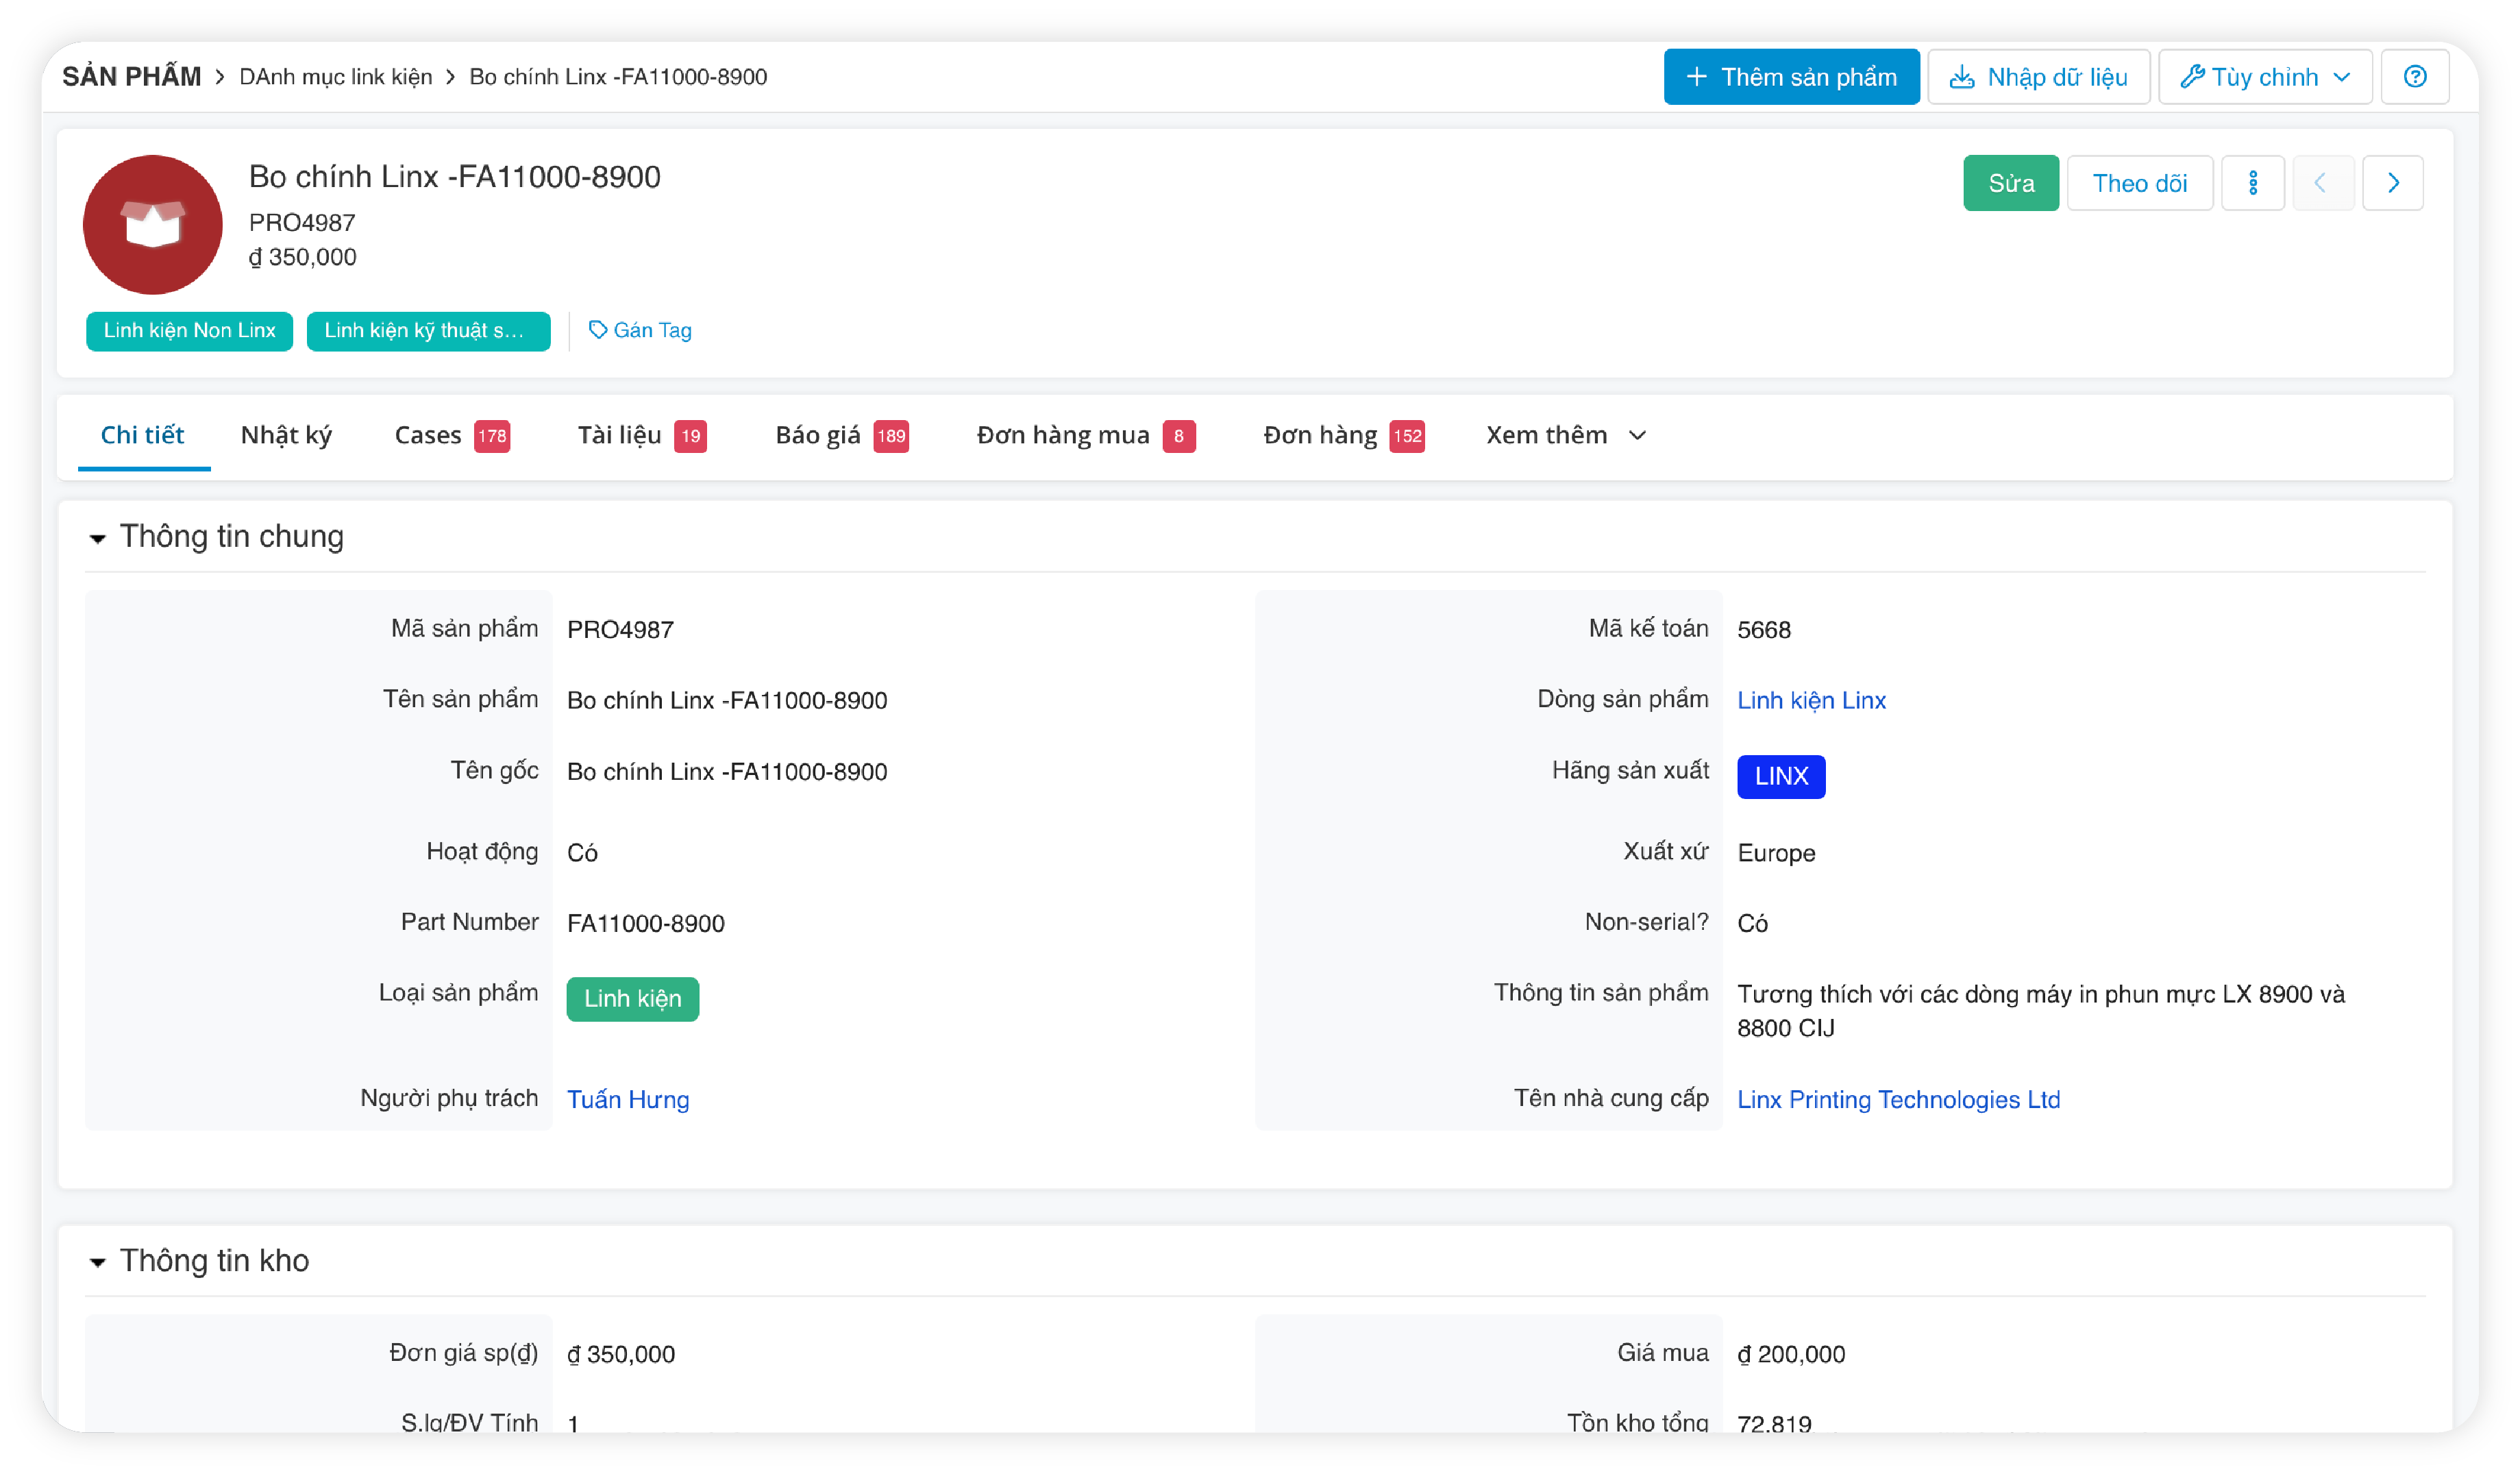Open the three-dot more actions menu
The image size is (2520, 1474).
coord(2252,183)
